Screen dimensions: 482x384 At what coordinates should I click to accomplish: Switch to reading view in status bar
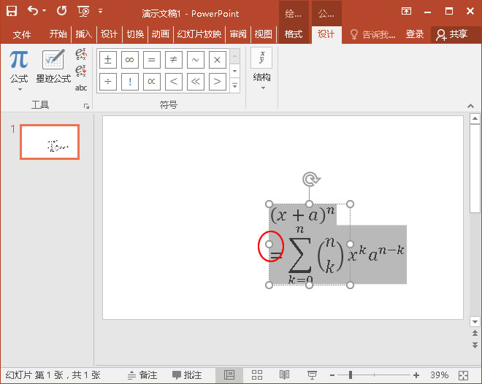coord(284,375)
